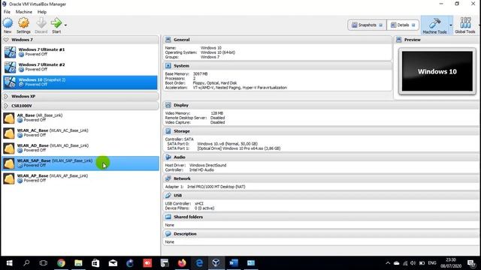481x270 pixels.
Task: Select the WLAN_AC_Base machine
Action: point(80,133)
